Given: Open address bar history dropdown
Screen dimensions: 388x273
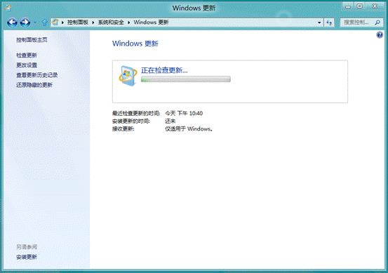Looking at the screenshot, I should click(x=319, y=22).
